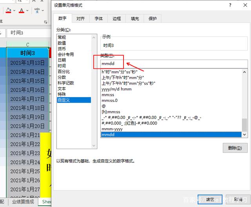Click the font color A icon
The image size is (251, 207).
[22, 11]
